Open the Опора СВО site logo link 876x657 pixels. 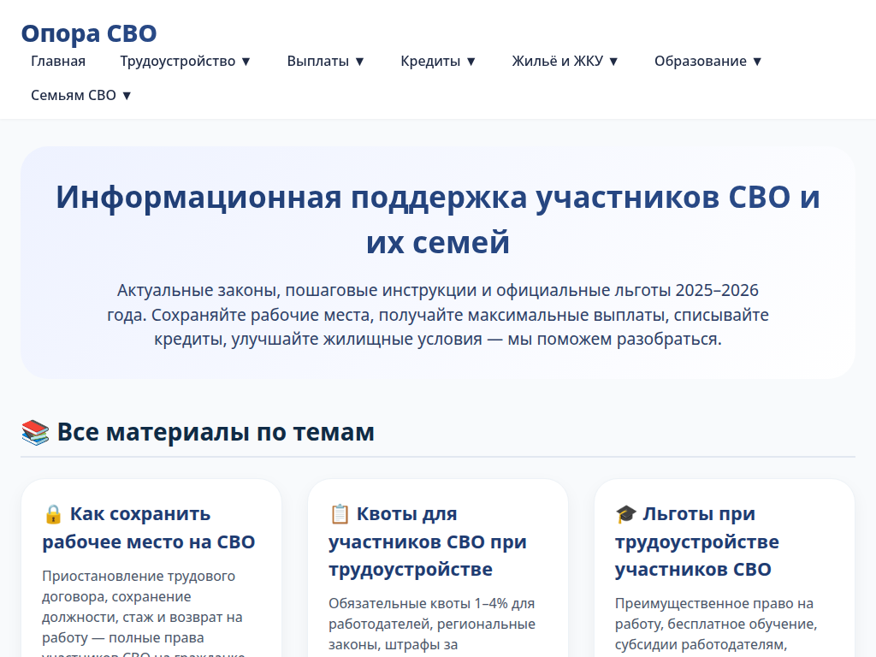click(x=89, y=33)
